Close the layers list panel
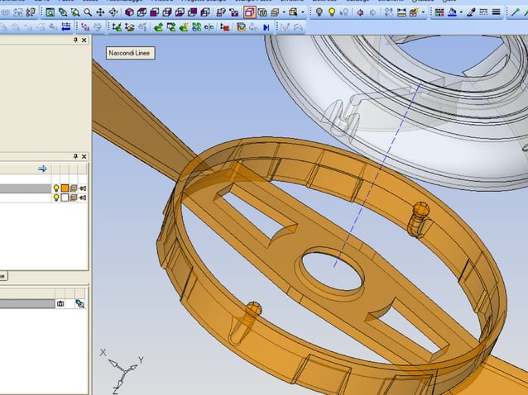Viewport: 528px width, 395px height. (x=84, y=156)
